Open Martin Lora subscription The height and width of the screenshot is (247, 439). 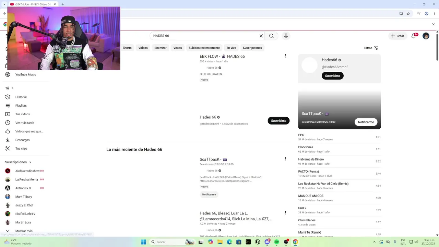pos(23,222)
